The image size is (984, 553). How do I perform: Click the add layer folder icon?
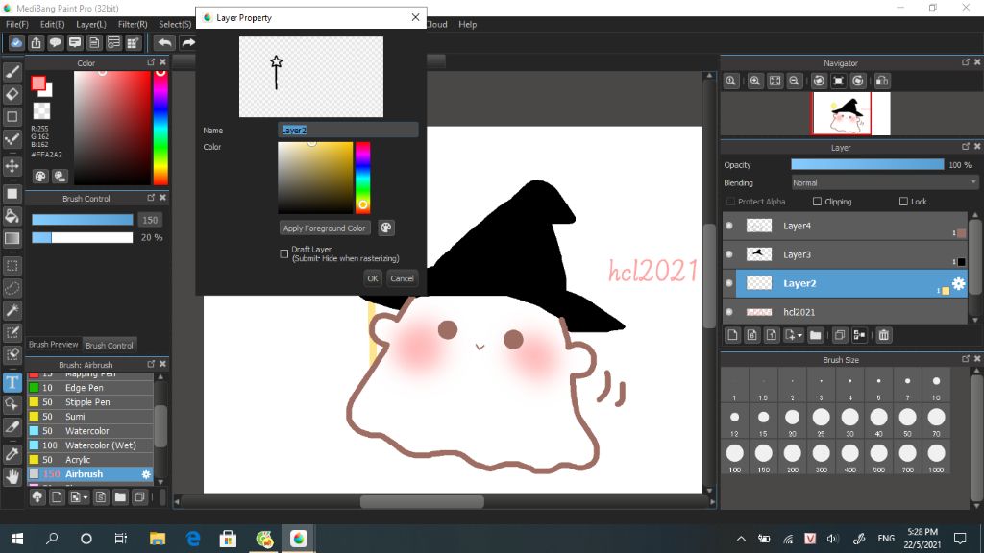click(815, 335)
